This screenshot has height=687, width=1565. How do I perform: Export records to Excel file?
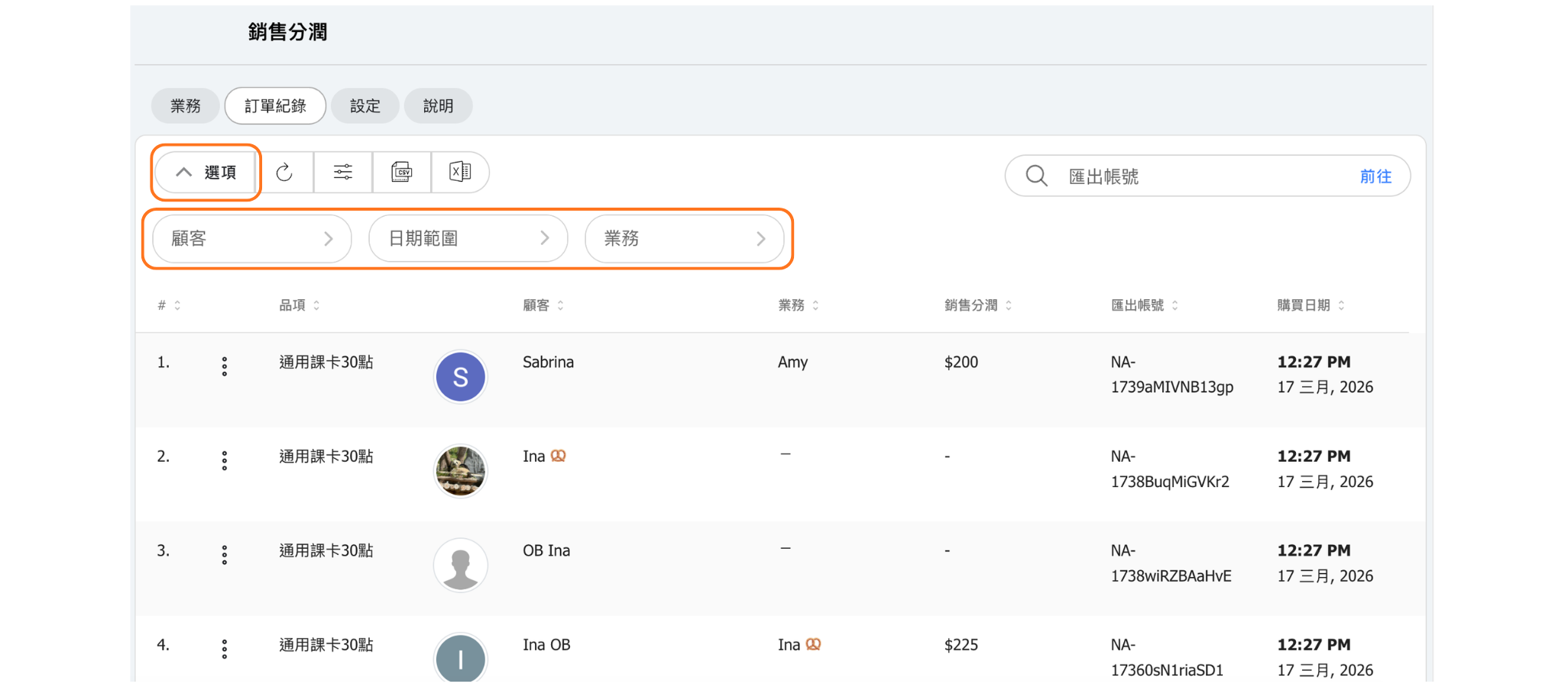[460, 173]
